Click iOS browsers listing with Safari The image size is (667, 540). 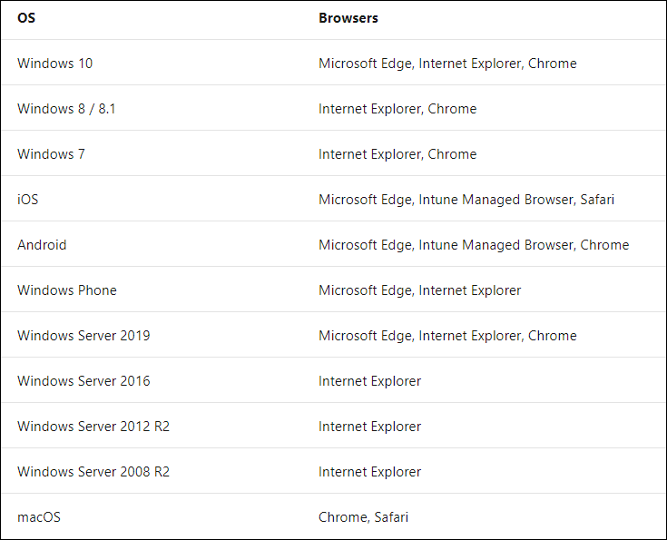pyautogui.click(x=466, y=200)
